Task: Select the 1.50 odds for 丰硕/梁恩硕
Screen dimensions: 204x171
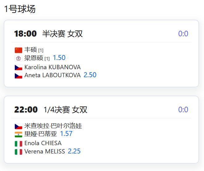Action: 59,58
